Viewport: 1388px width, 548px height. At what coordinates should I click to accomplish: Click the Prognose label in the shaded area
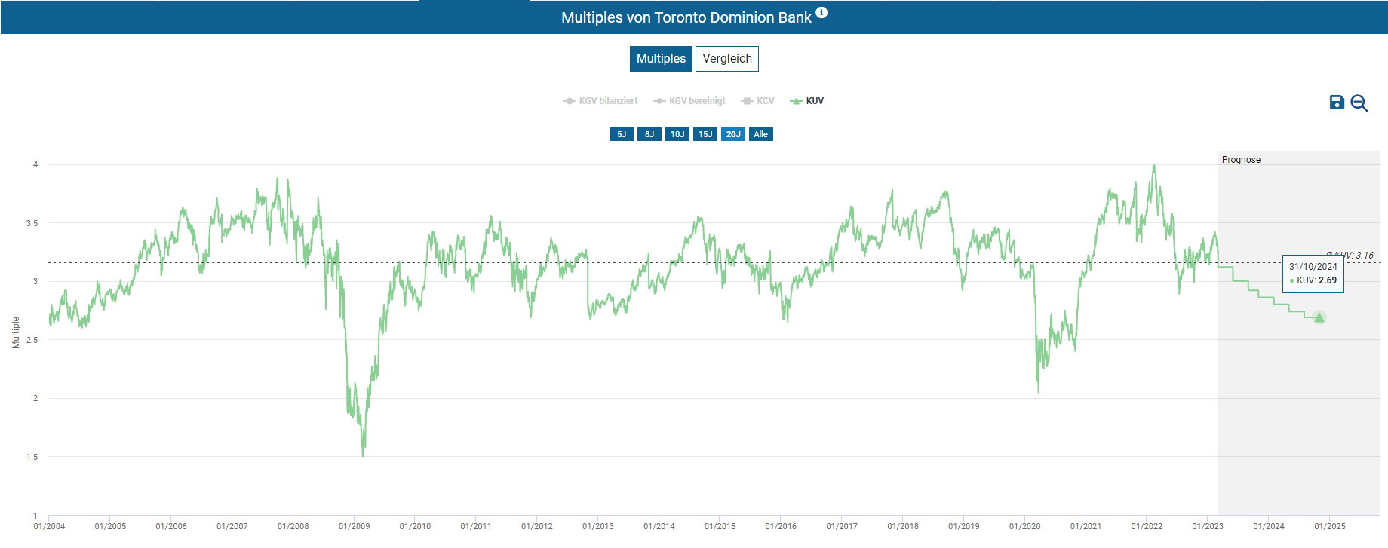pyautogui.click(x=1241, y=160)
